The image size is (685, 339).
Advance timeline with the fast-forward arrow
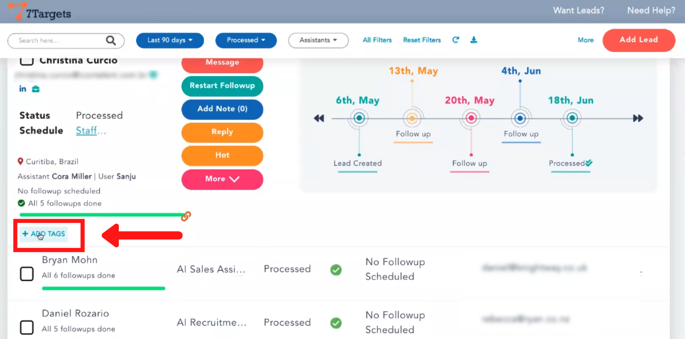coord(638,118)
